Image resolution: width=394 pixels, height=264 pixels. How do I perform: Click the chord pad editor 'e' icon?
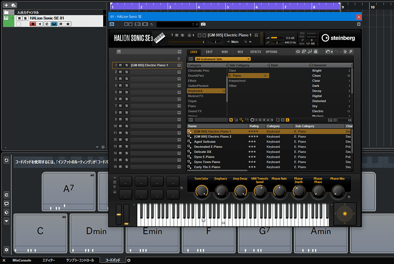coord(6,194)
